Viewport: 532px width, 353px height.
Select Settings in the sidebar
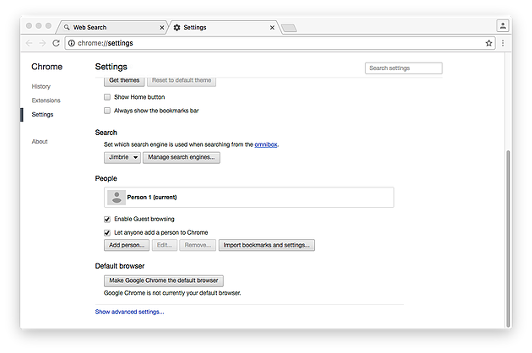pyautogui.click(x=42, y=114)
